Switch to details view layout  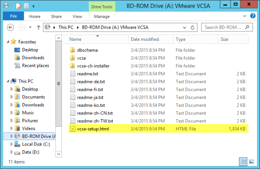243,161
